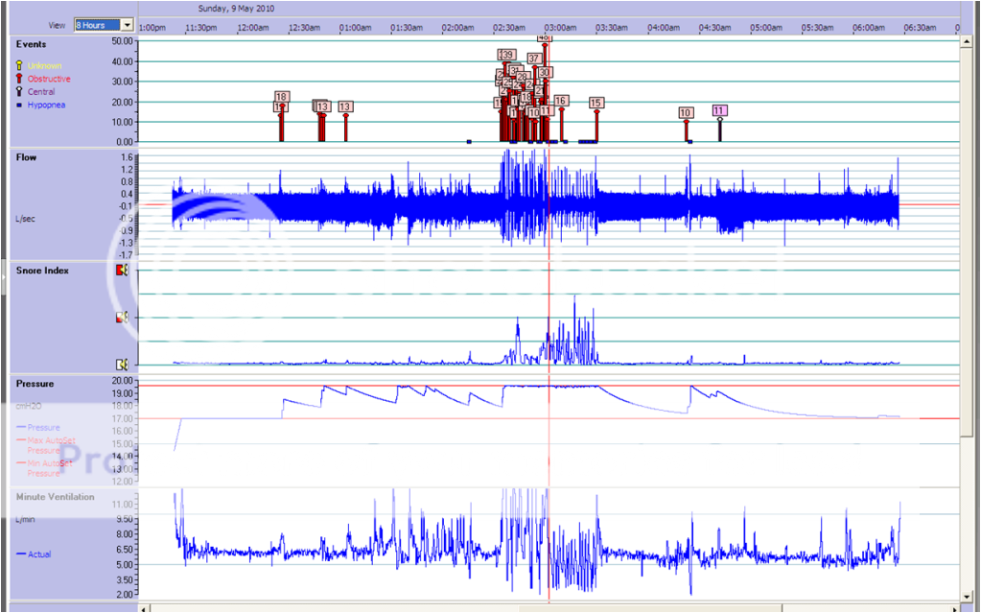This screenshot has width=981, height=613.
Task: Click the horizontal scrollbar thumb
Action: 651,608
